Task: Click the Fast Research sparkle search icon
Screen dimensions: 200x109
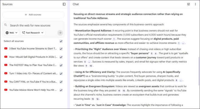Action: tap(23, 33)
